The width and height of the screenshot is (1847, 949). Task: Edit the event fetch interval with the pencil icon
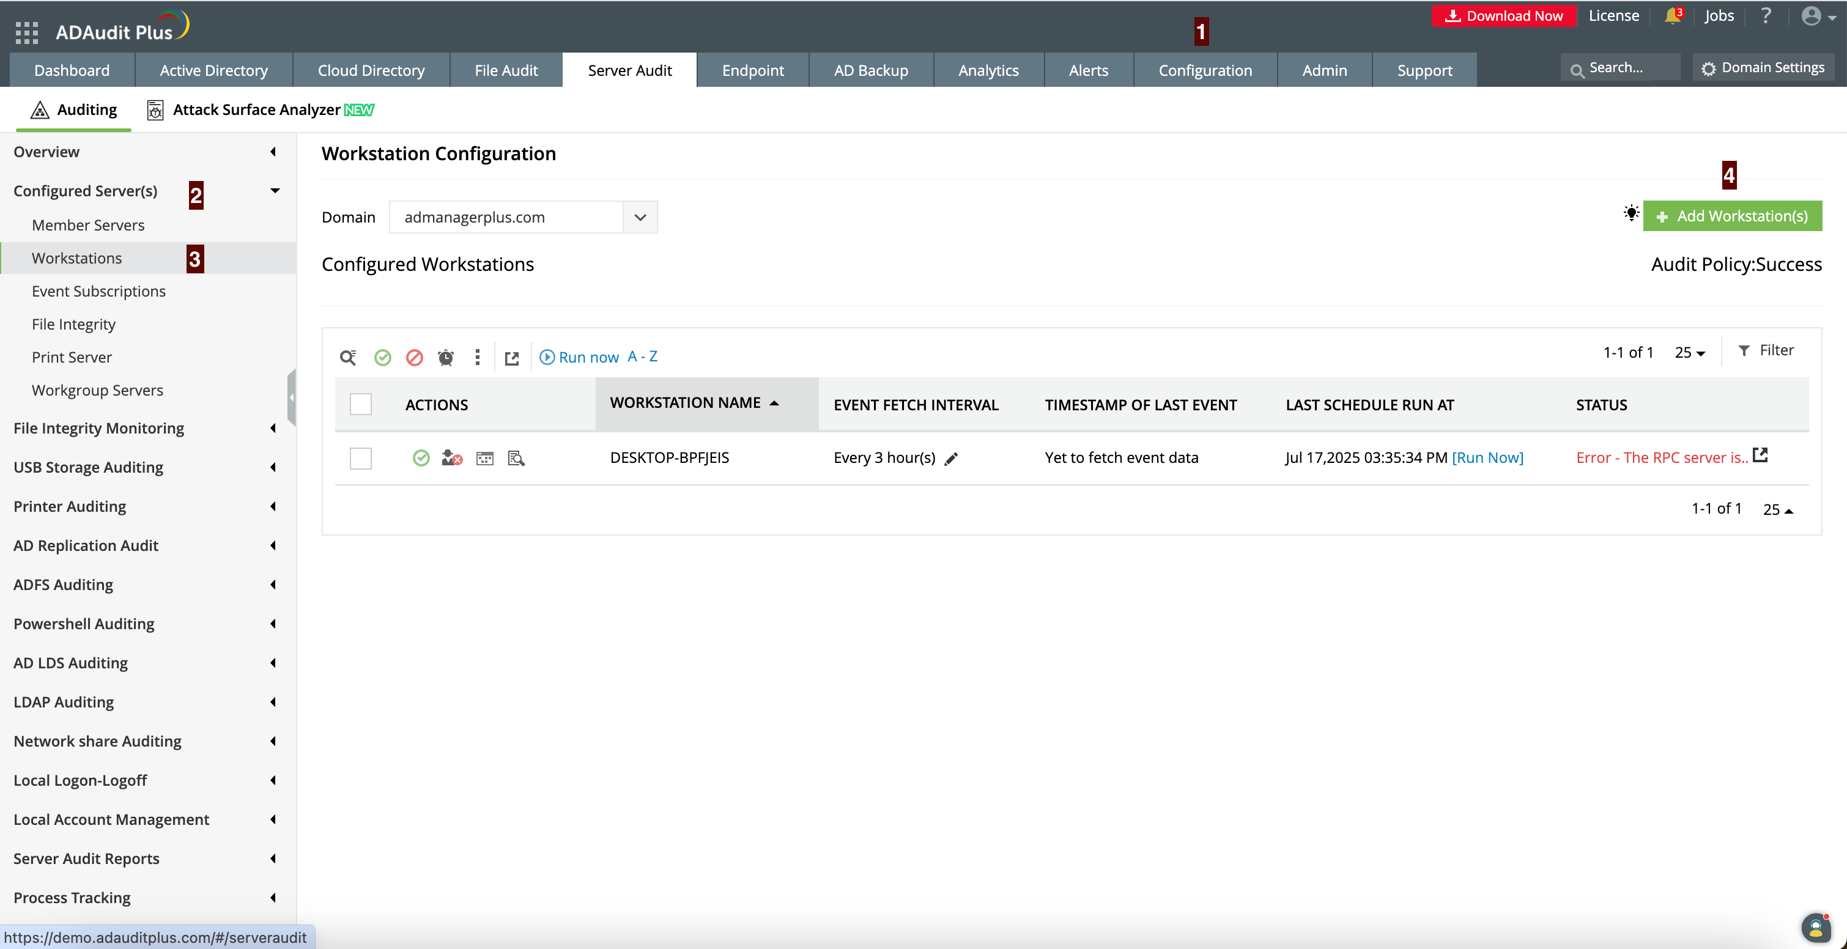coord(952,459)
